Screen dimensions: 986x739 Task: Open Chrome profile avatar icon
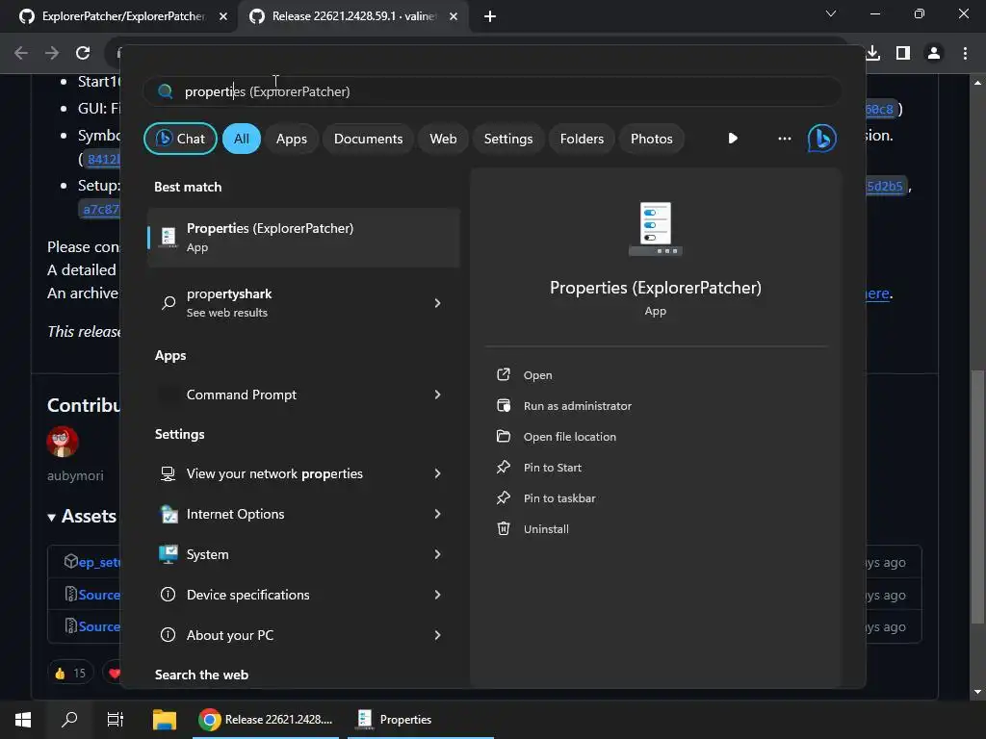point(934,54)
